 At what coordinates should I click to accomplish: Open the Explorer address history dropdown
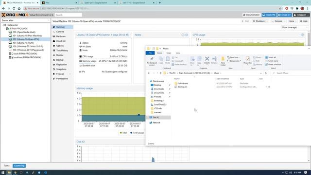(261, 73)
